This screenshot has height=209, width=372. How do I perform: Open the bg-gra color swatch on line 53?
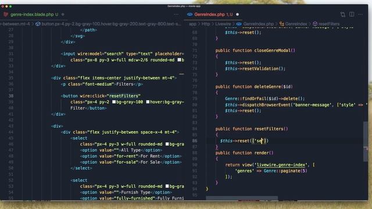point(167,186)
